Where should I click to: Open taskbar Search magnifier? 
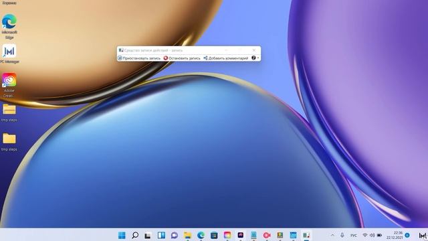[x=135, y=235]
